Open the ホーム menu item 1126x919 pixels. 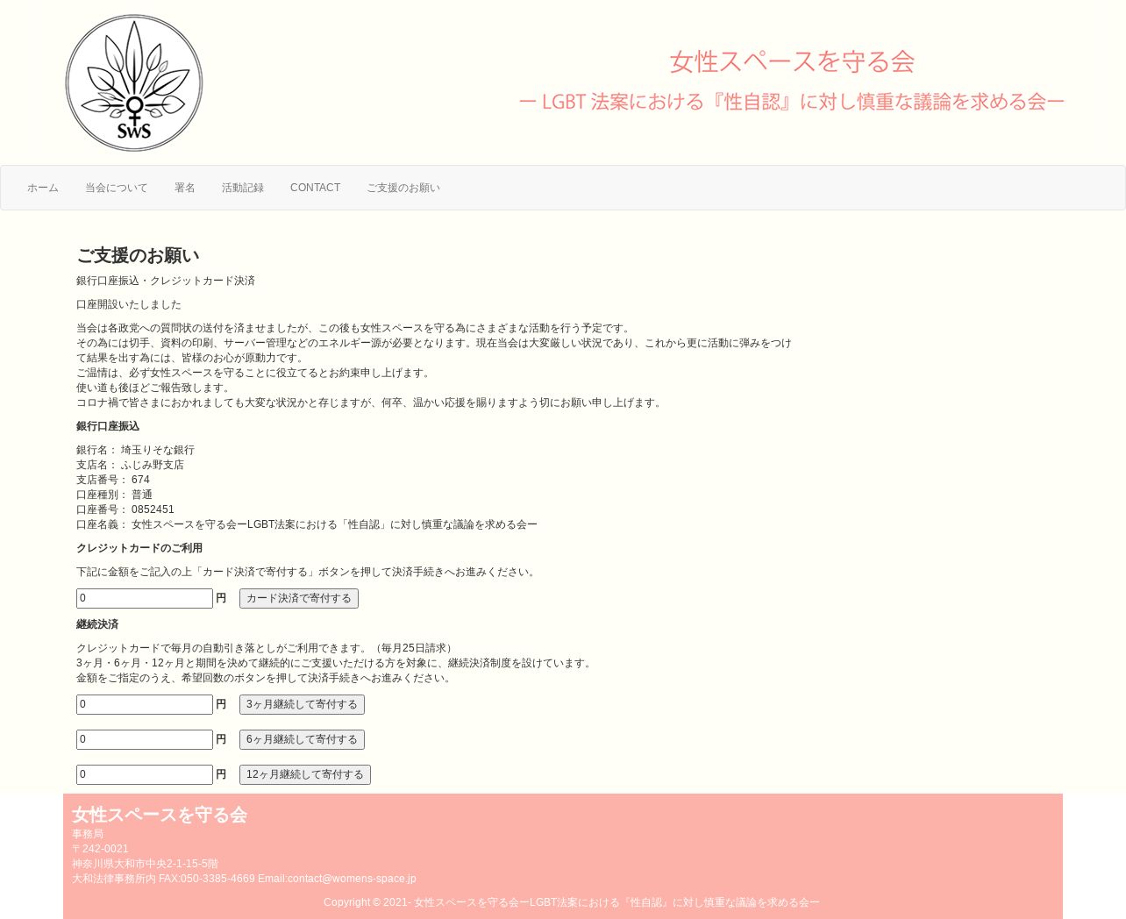[x=43, y=188]
